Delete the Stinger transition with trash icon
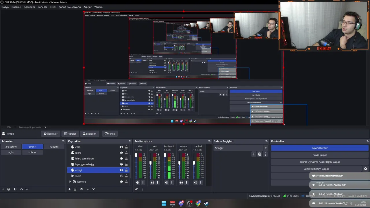Image resolution: width=370 pixels, height=208 pixels. point(260,154)
